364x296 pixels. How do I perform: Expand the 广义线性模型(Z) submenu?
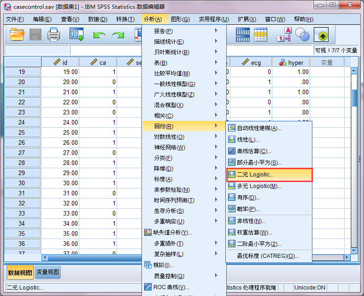184,95
